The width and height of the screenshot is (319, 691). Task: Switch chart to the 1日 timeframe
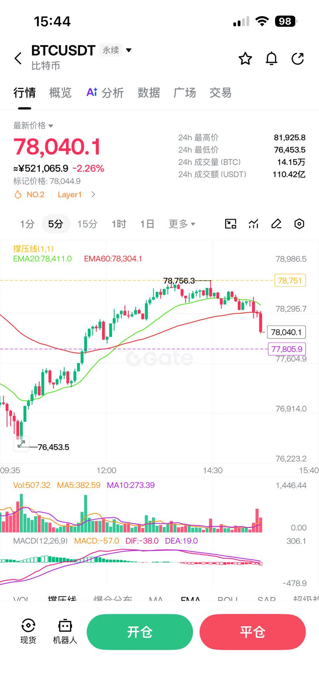pyautogui.click(x=147, y=224)
